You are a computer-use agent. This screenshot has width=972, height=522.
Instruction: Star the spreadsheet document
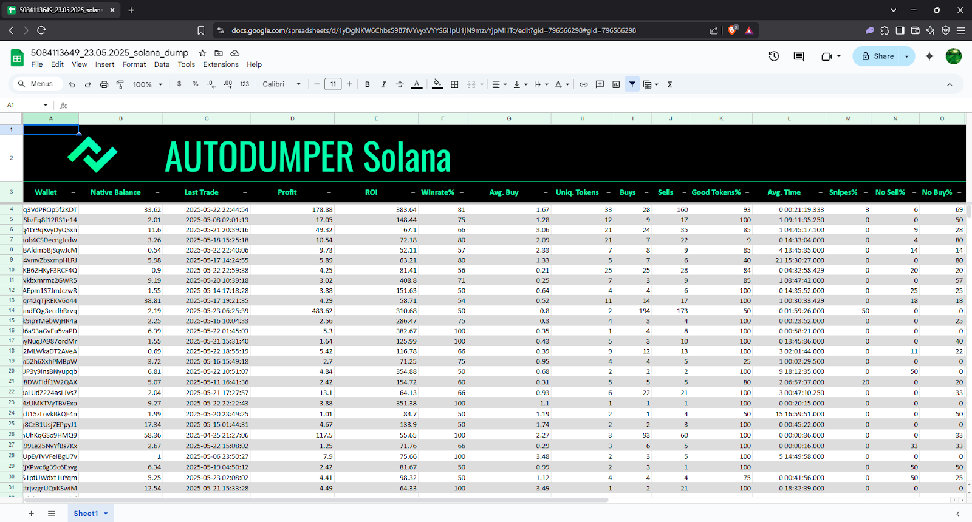pos(202,53)
